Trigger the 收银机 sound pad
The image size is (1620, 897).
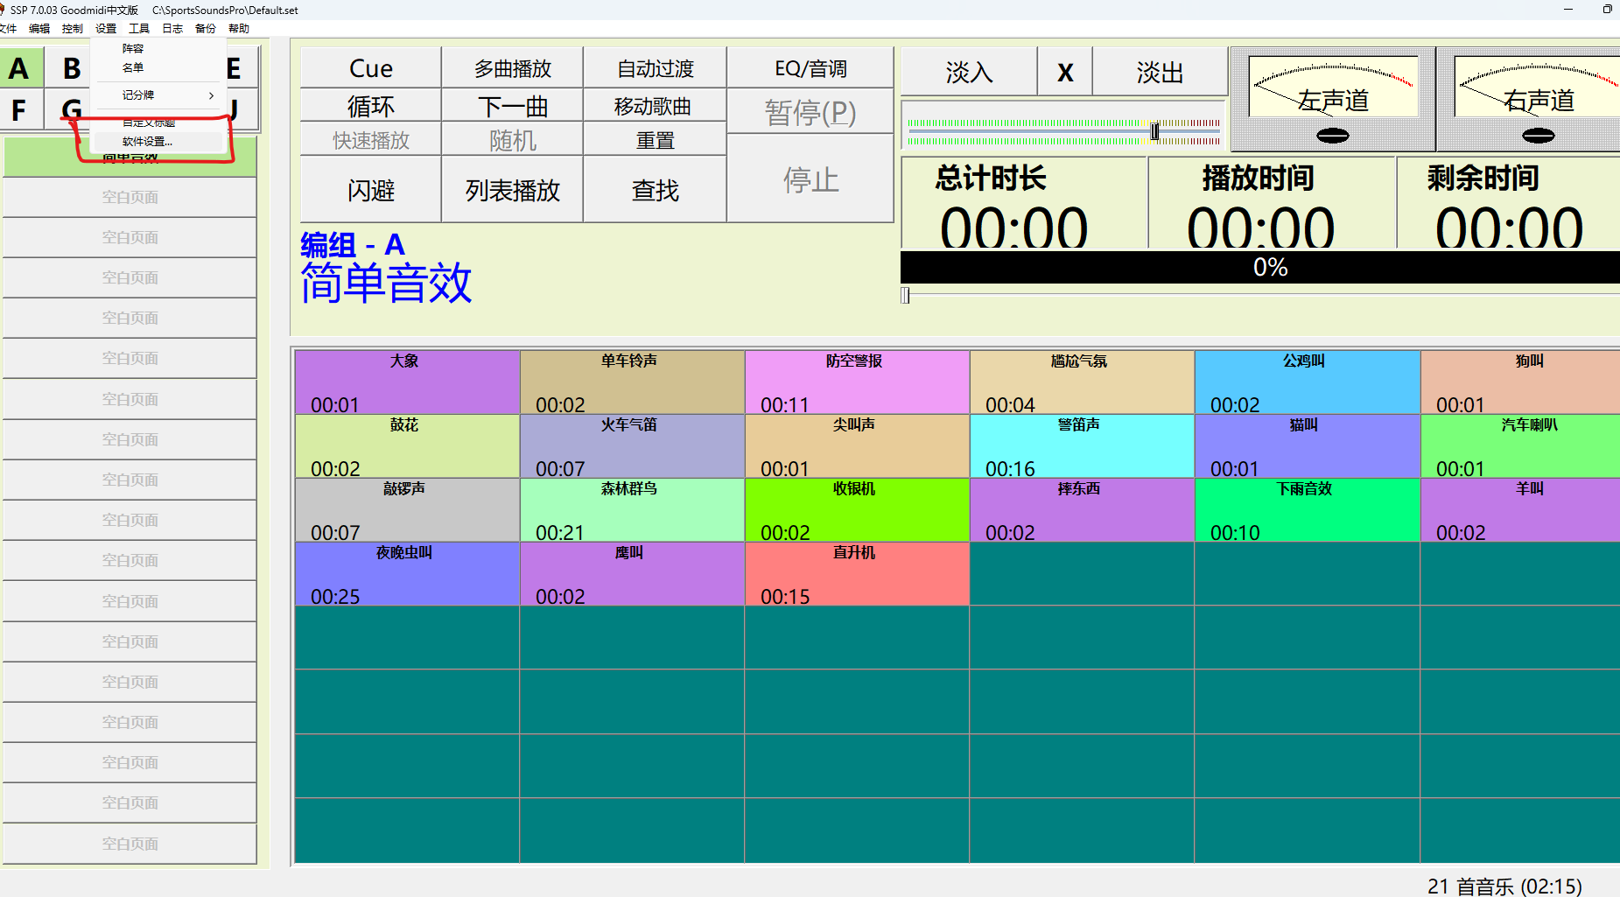click(856, 509)
